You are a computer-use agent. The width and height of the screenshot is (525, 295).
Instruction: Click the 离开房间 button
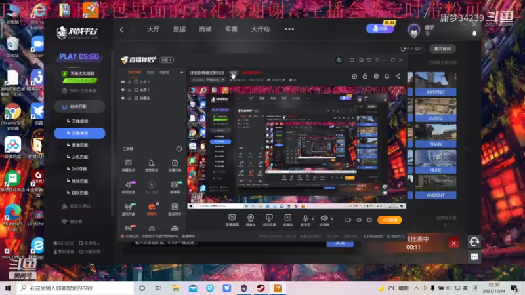coord(442,49)
